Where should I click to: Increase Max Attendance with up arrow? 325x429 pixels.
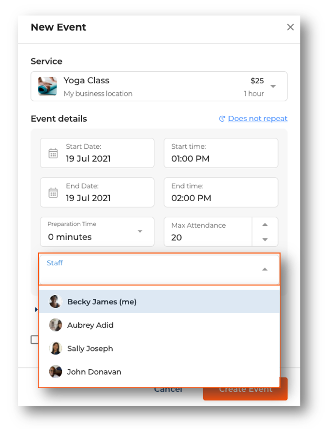point(265,224)
